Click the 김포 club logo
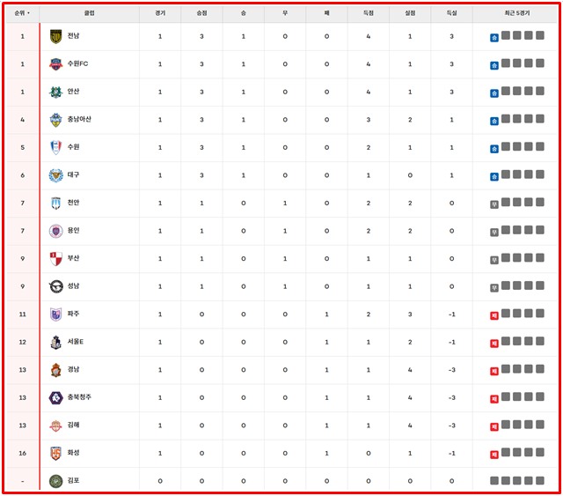563x496 pixels. click(x=56, y=481)
